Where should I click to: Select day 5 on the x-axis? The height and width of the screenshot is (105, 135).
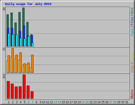click(25, 102)
